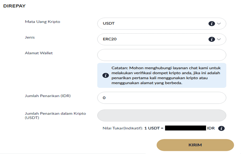Focus the Jumlah Penarikan (IDR) amount field

click(x=162, y=98)
